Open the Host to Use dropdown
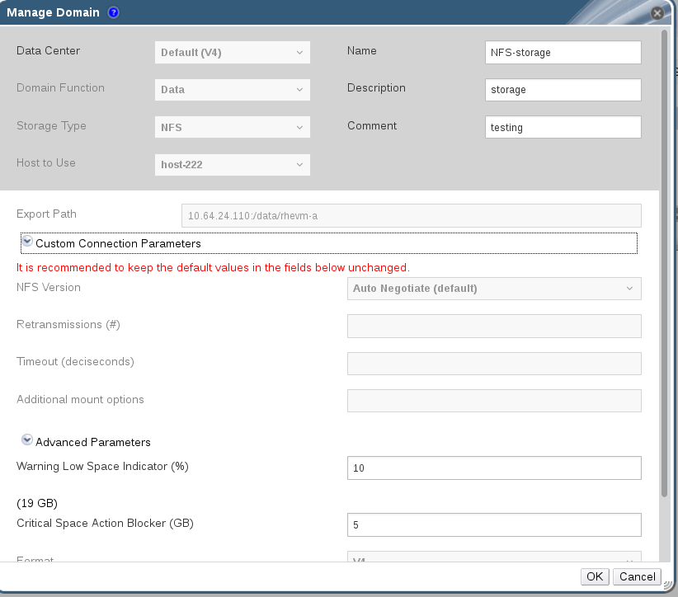The width and height of the screenshot is (678, 597). [x=232, y=164]
